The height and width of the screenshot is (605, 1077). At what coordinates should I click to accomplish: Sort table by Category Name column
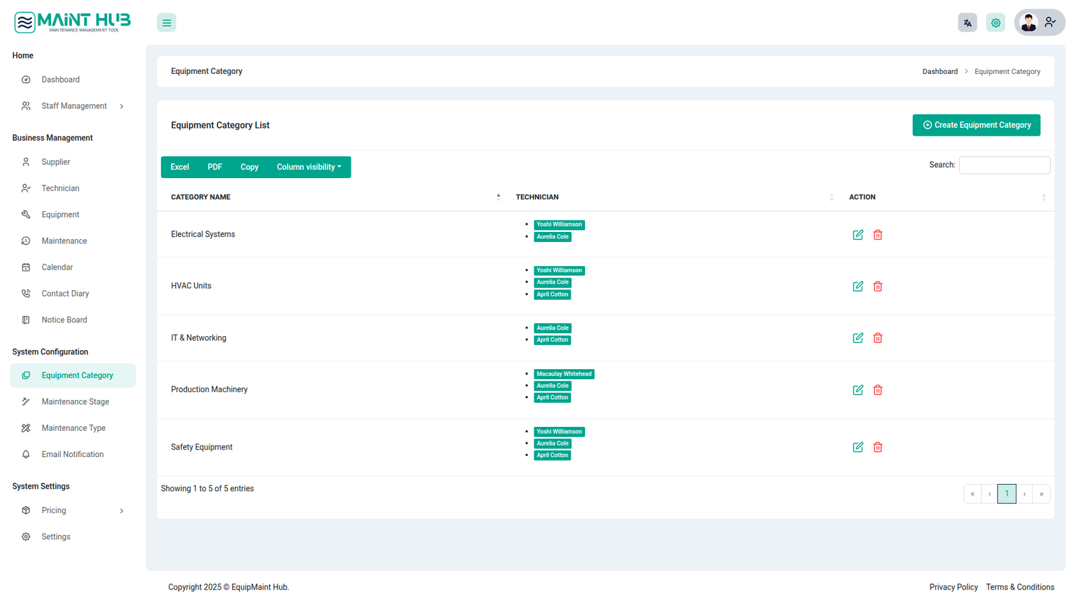point(201,197)
